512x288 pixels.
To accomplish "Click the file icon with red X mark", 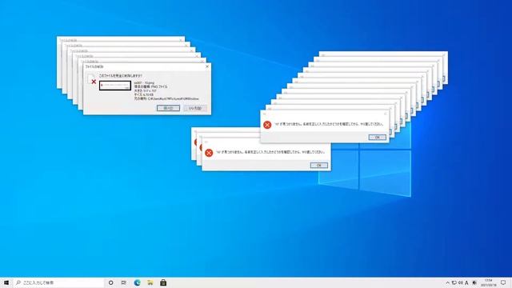I will [x=92, y=79].
